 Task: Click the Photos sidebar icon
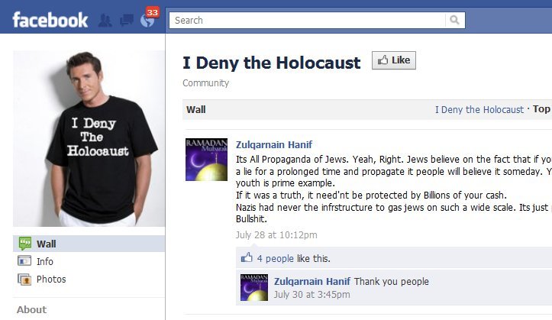click(24, 280)
